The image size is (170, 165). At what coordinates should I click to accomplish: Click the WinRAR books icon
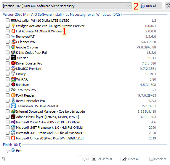pyautogui.click(x=13, y=79)
